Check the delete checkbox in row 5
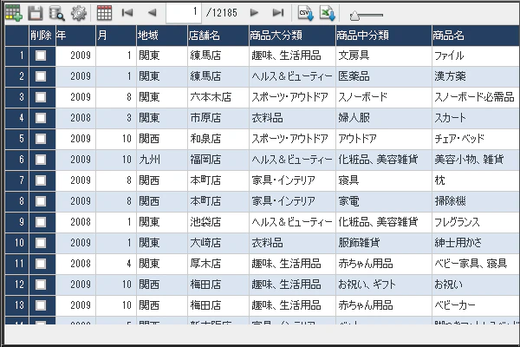 [41, 139]
